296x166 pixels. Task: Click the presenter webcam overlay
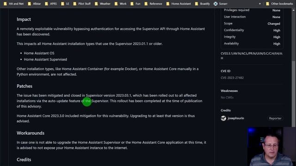271,147
